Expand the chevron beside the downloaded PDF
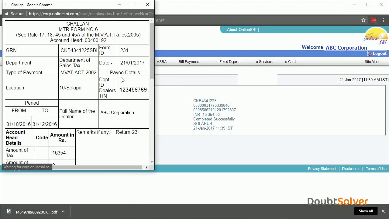Viewport: 389px width, 219px height. (63, 211)
